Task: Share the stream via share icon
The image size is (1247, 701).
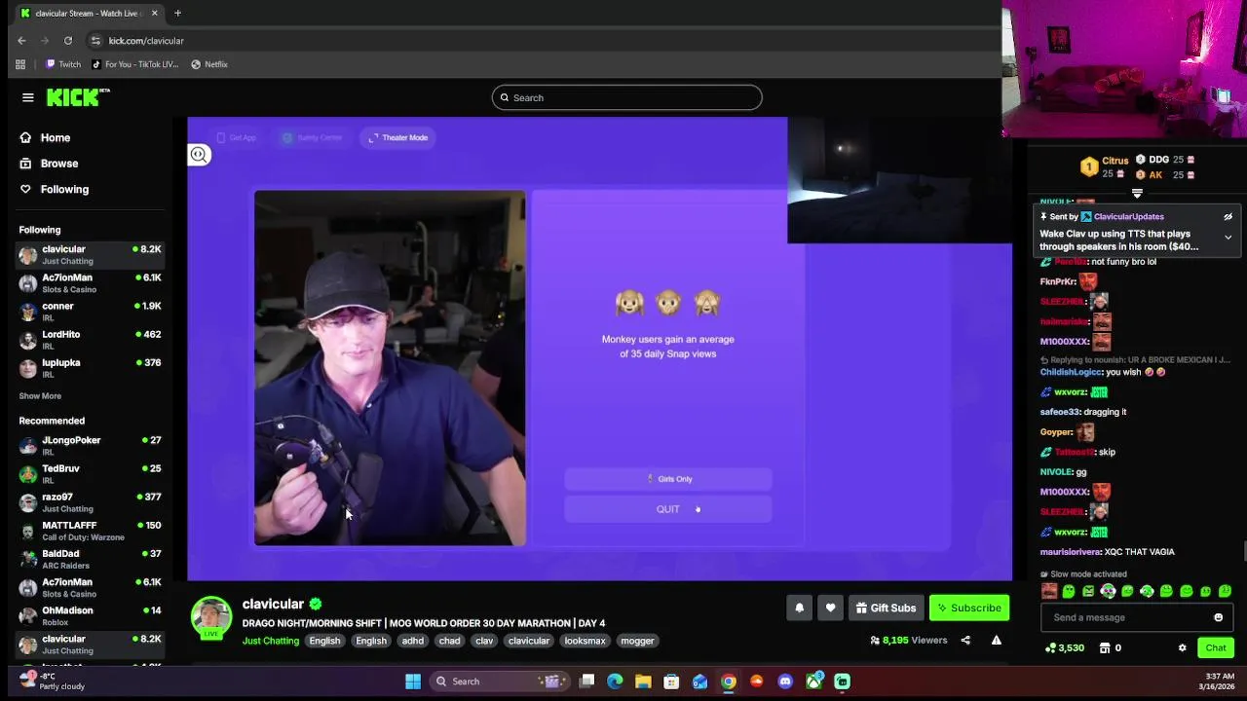Action: (x=965, y=641)
